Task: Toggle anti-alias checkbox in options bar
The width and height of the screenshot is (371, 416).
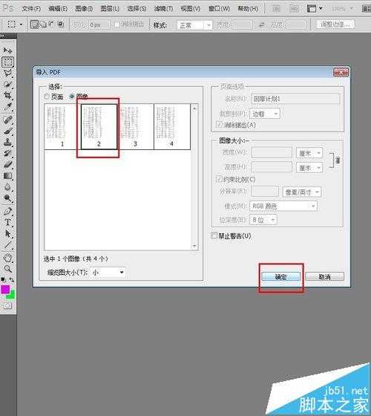Action: click(x=117, y=25)
